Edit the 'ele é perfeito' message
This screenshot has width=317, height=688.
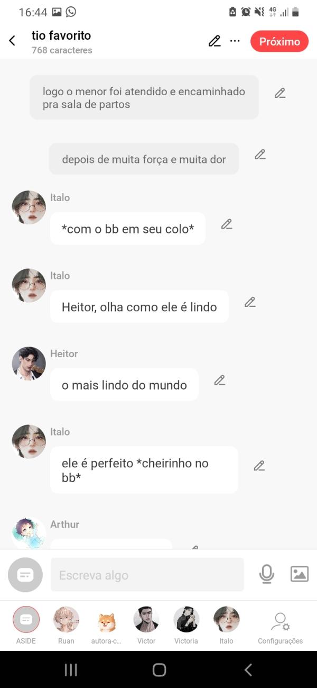click(x=258, y=466)
